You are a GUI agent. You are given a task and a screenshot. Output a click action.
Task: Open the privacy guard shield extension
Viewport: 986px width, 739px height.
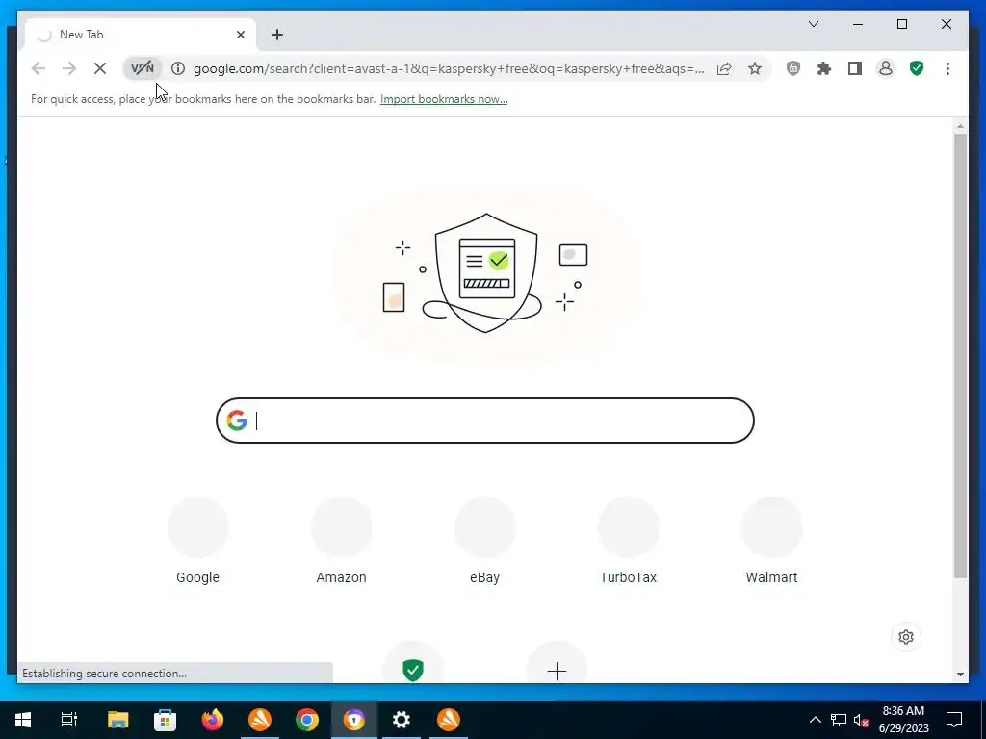[793, 68]
